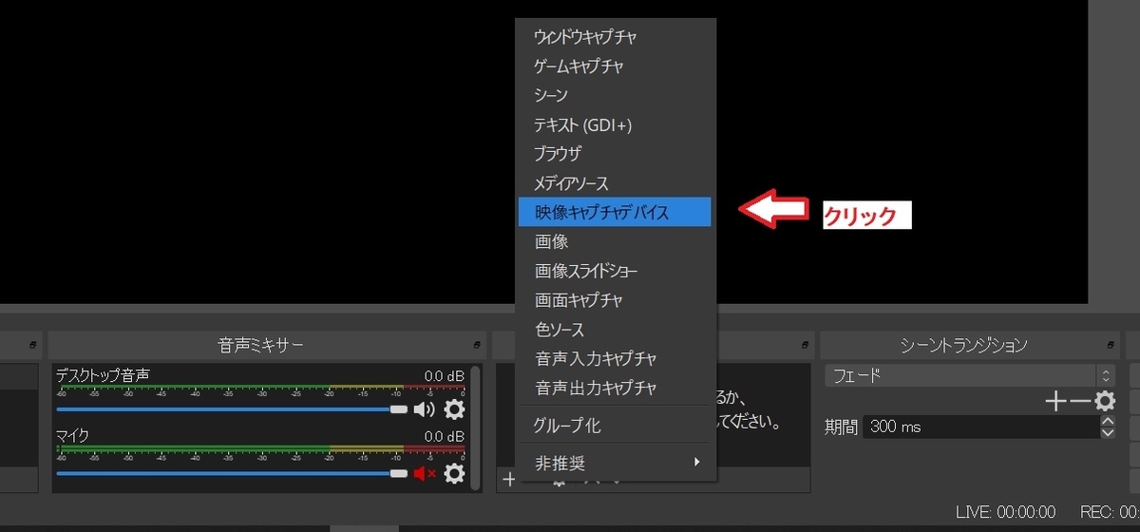The width and height of the screenshot is (1140, 532).
Task: Click the デスクトップ音声 level meter
Action: coord(260,389)
